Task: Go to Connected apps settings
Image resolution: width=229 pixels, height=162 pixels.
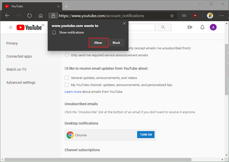Action: pyautogui.click(x=19, y=56)
